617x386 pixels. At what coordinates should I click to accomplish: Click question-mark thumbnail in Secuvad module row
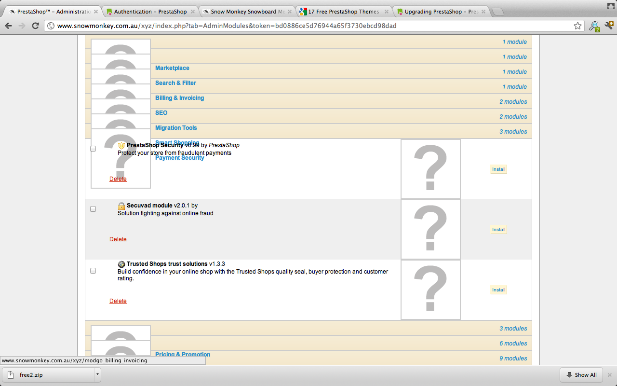click(430, 229)
